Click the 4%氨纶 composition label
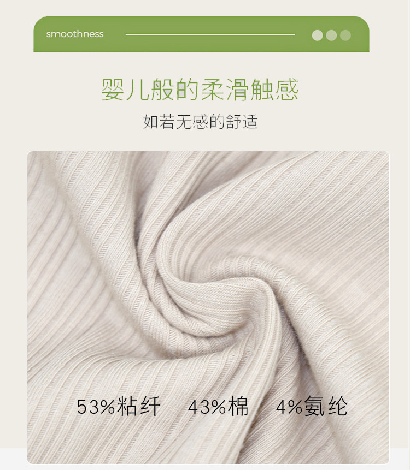 pyautogui.click(x=312, y=407)
